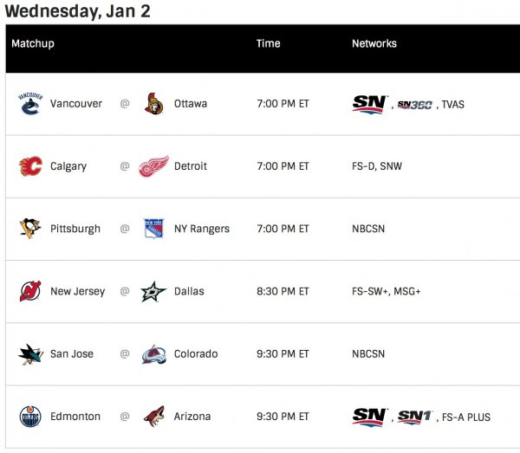Click the Detroit Red Wings logo
Screen dimensions: 520x453
153,166
